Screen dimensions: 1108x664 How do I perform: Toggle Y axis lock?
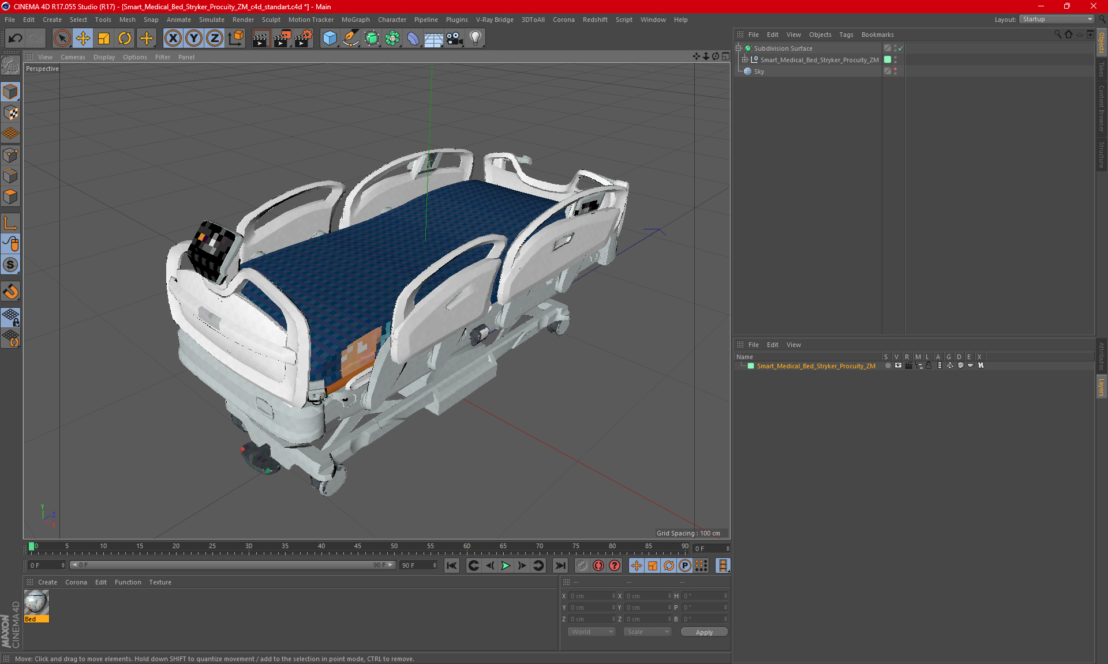tap(194, 39)
